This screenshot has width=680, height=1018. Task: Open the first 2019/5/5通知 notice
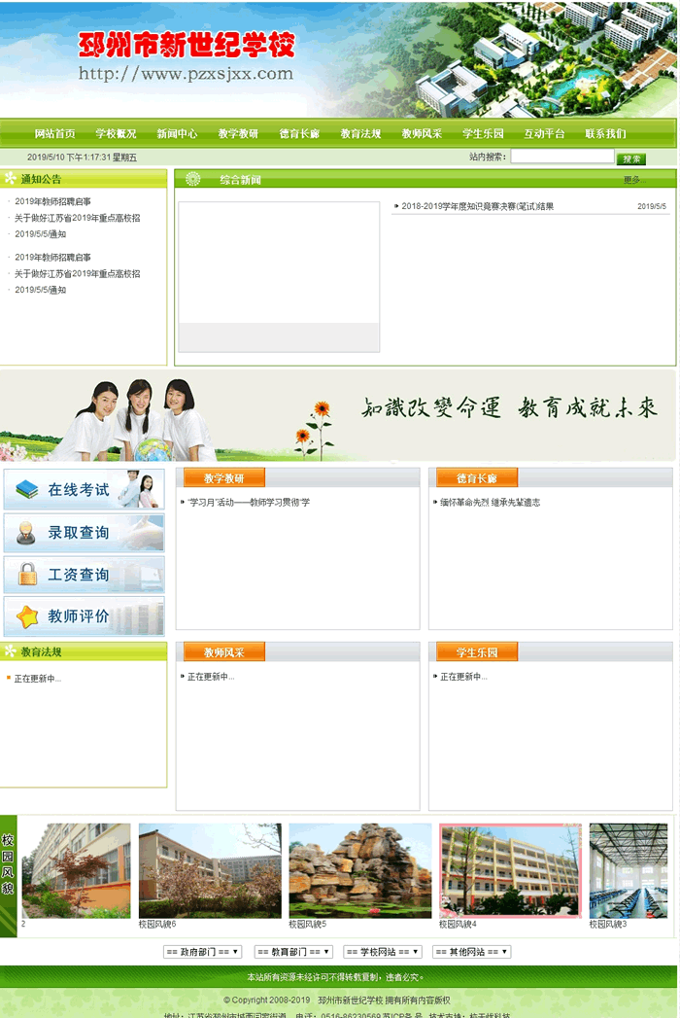pos(40,233)
